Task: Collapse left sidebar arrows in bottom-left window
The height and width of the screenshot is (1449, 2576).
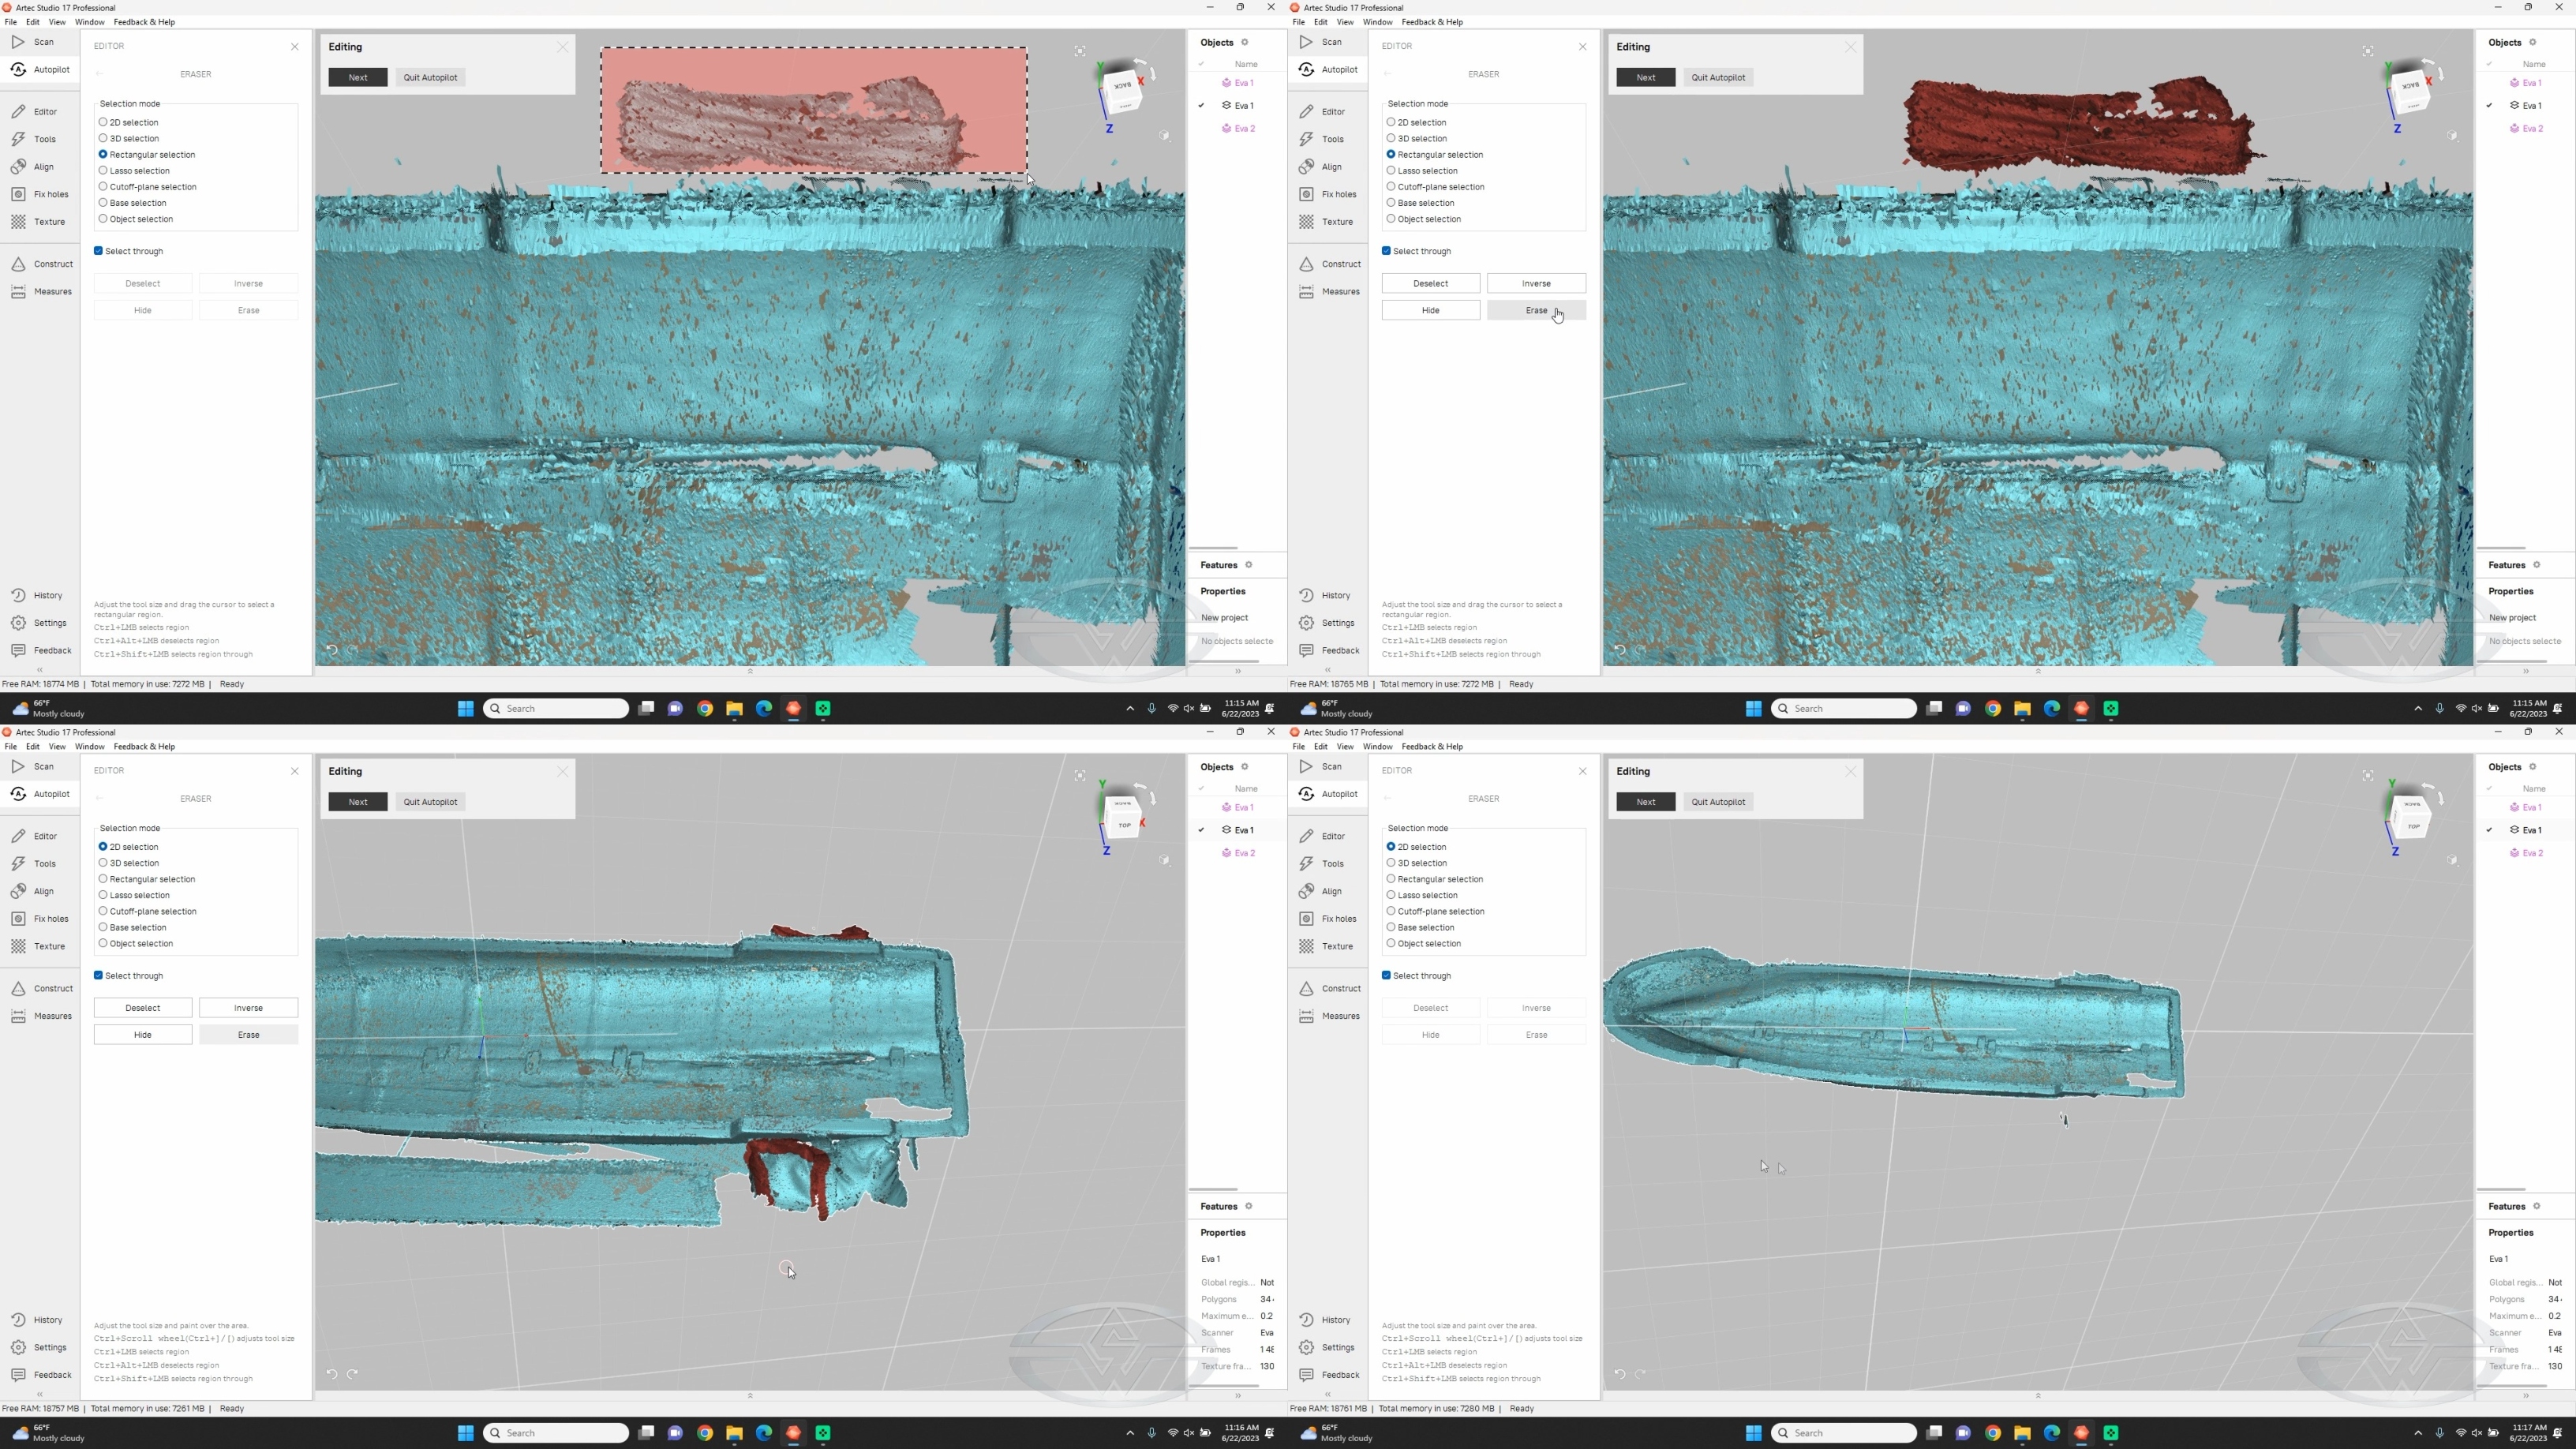Action: click(x=40, y=1395)
